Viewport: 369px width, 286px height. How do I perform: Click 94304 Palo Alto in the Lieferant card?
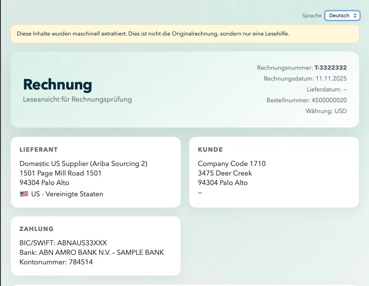pos(44,183)
